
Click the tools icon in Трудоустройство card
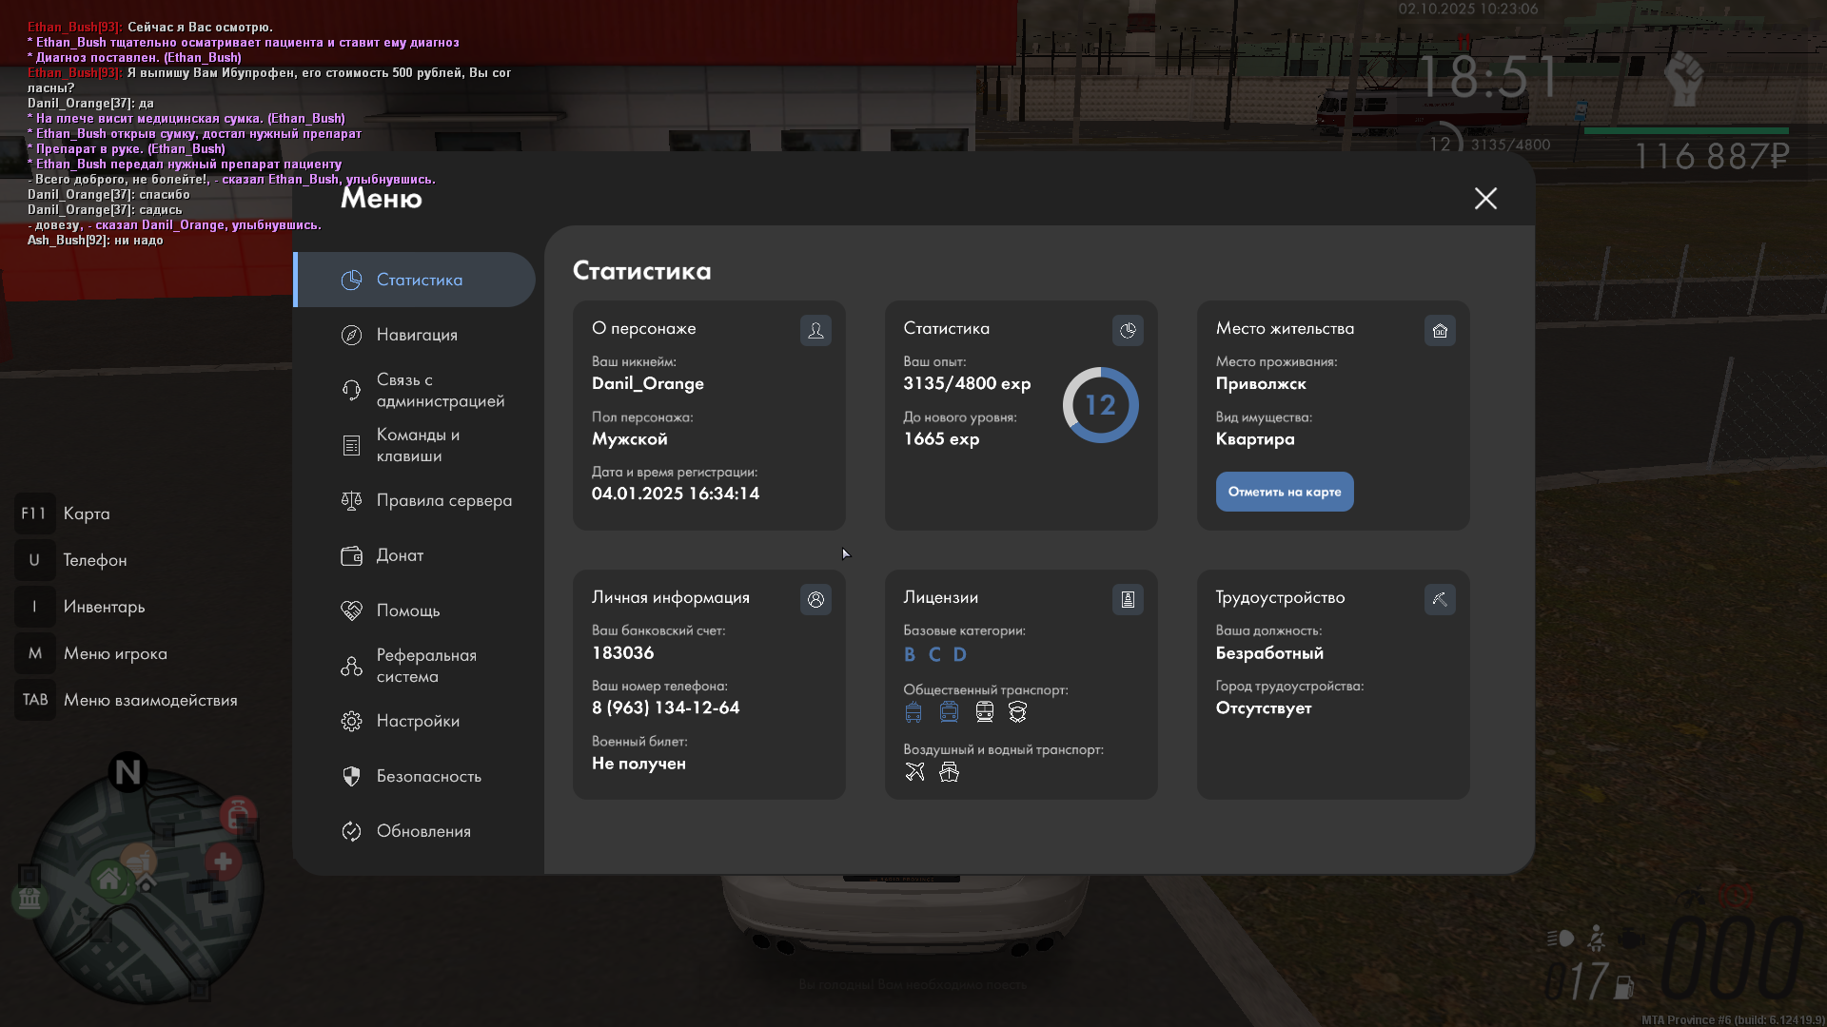[x=1440, y=599]
